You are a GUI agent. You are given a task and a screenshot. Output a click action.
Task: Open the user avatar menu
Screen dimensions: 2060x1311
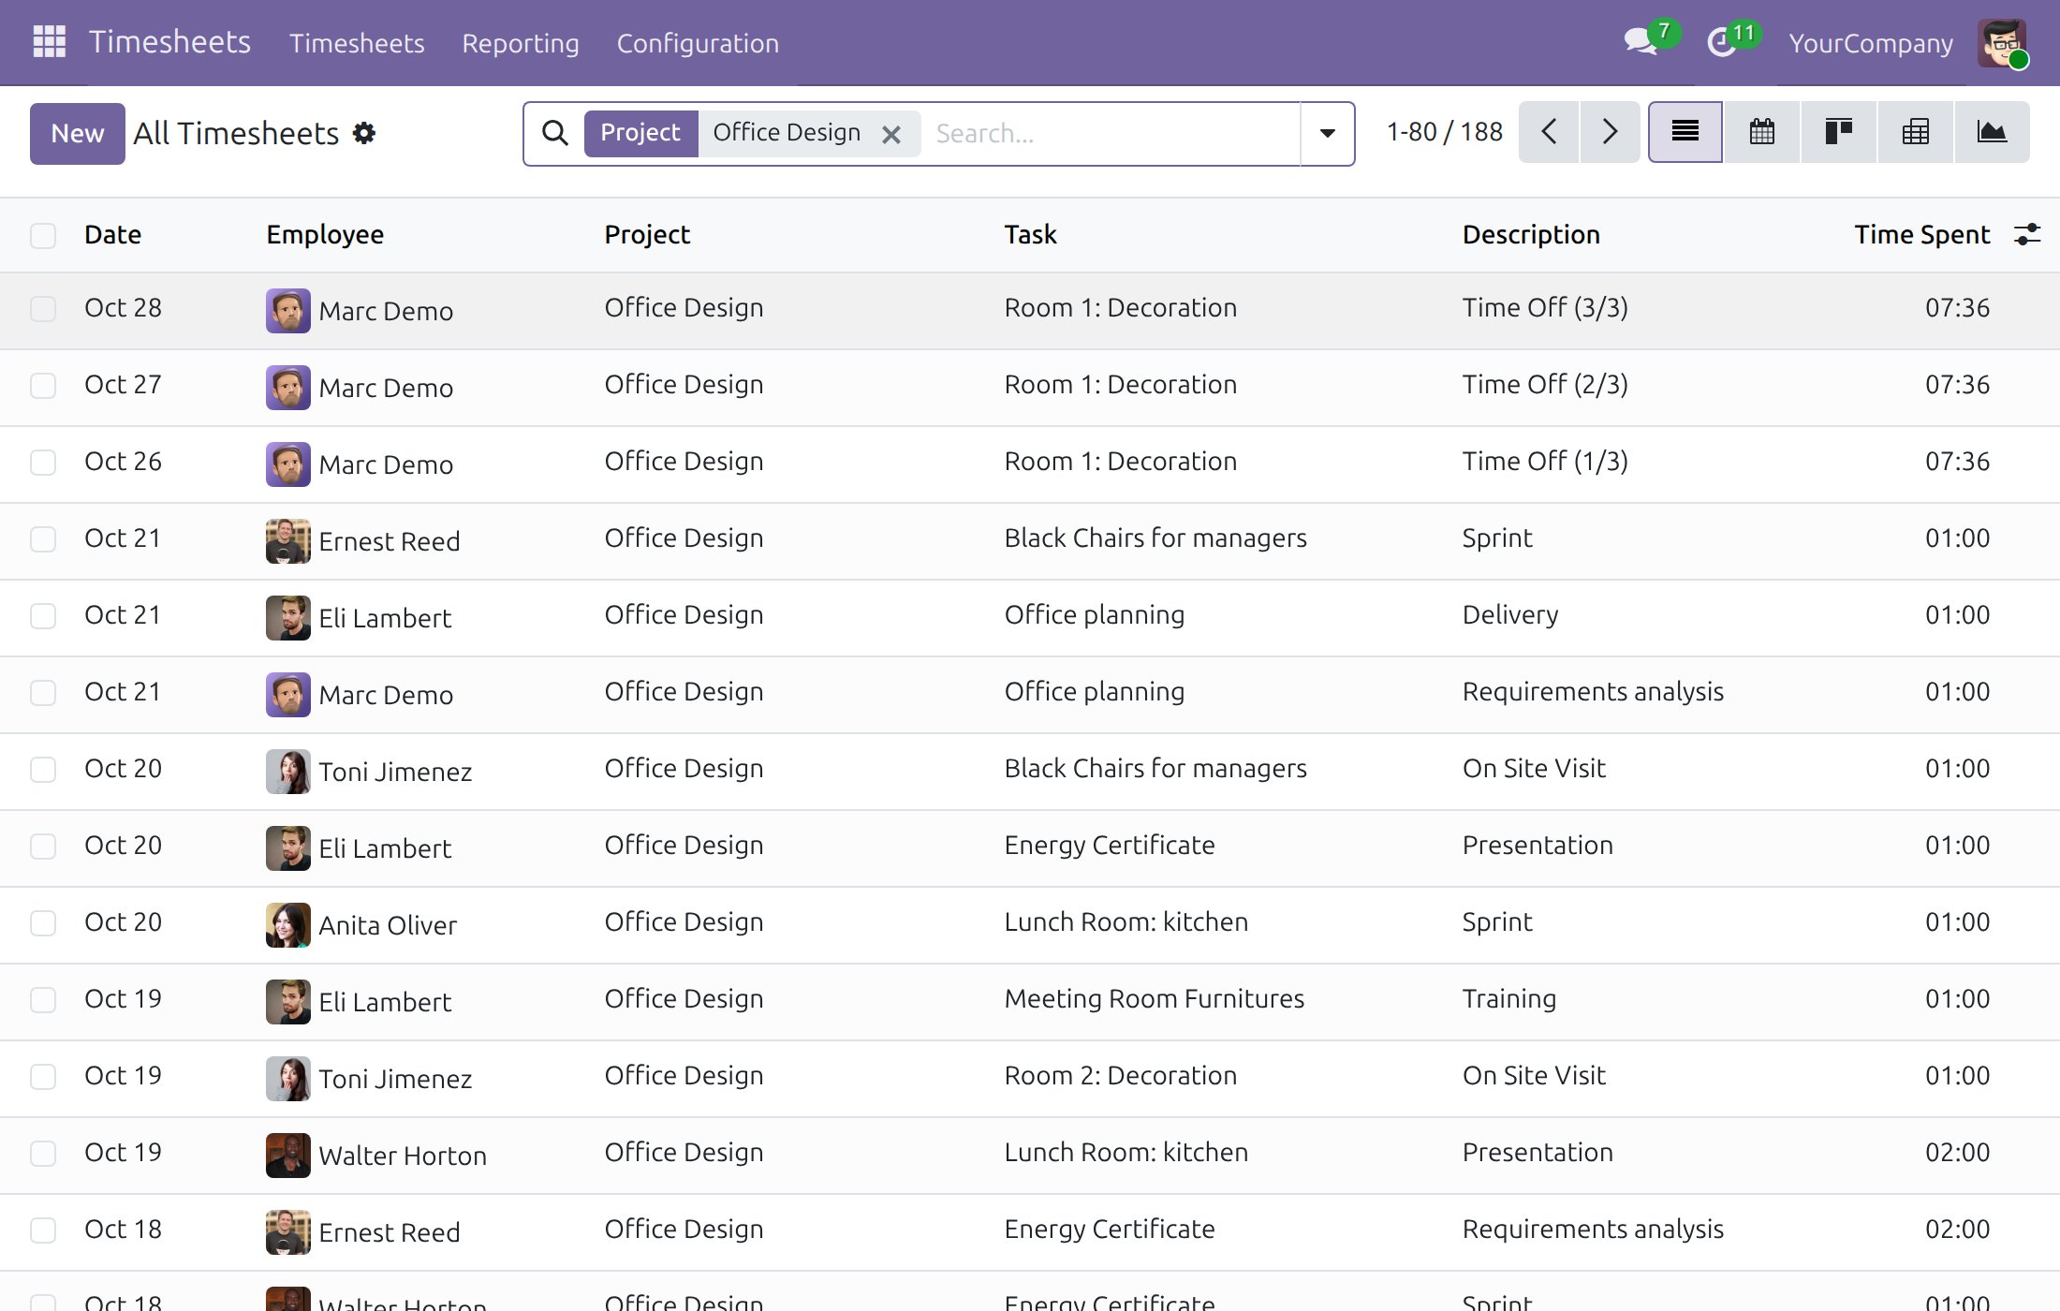click(x=2002, y=43)
